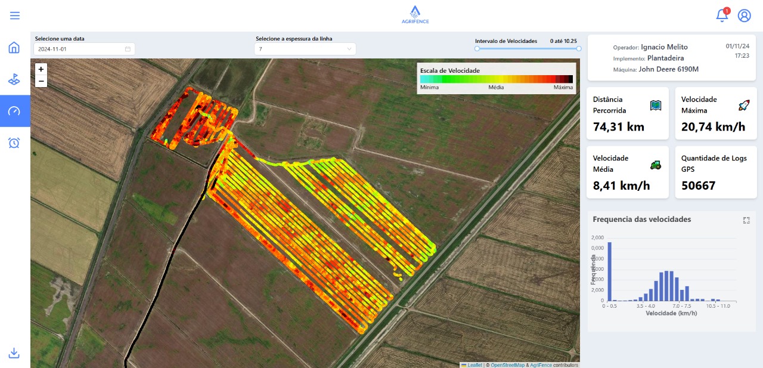
Task: Open the OpenStreetMap attribution link
Action: point(507,365)
